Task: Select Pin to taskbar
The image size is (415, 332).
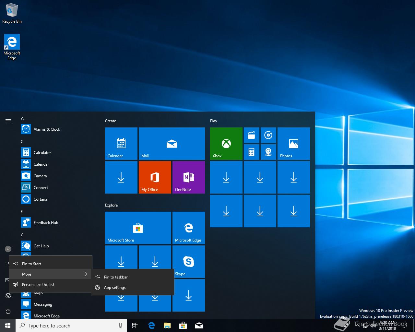Action: point(132,277)
